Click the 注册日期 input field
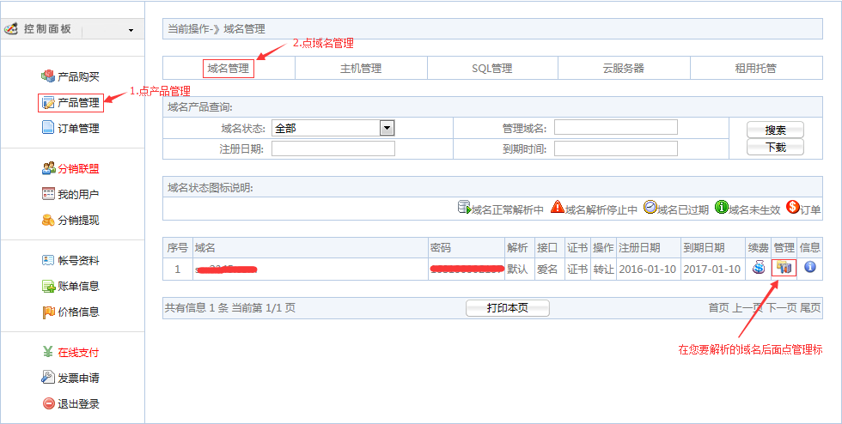 333,148
